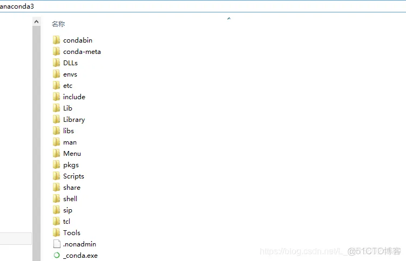Click the envs folder icon
The width and height of the screenshot is (406, 261).
tap(56, 74)
